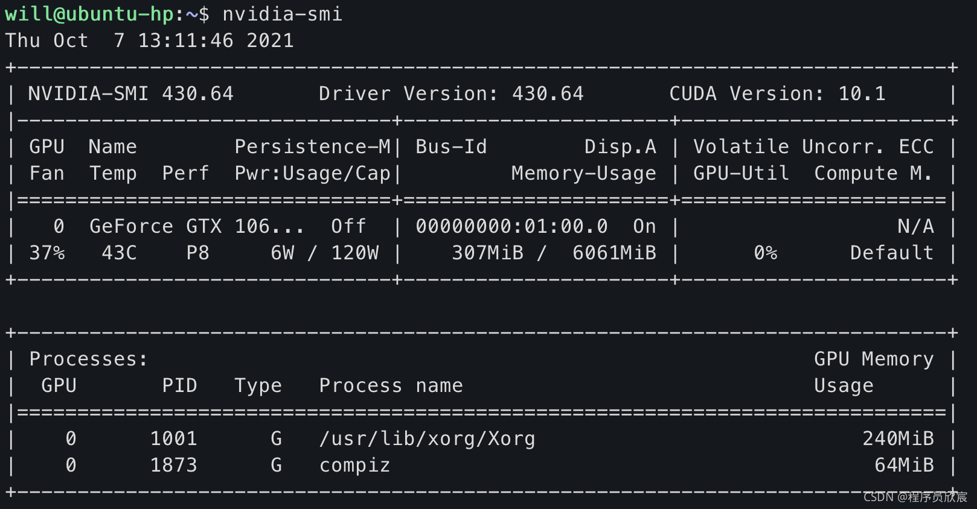
Task: Click the 'Persistence-M' column header
Action: click(312, 147)
